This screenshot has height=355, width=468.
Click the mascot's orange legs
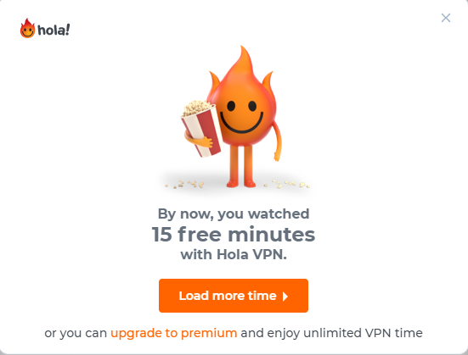(x=241, y=166)
